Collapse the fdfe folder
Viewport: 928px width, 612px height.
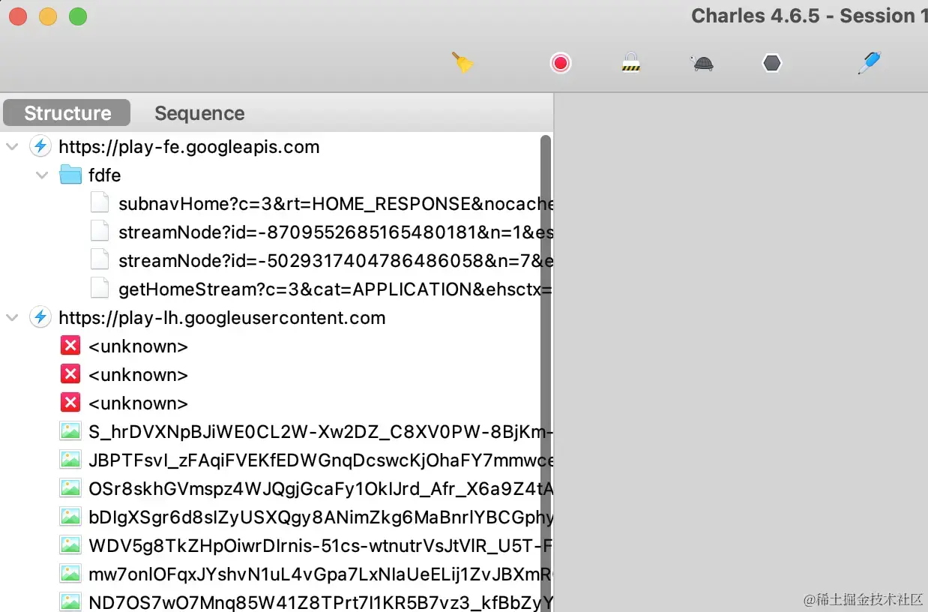pos(42,175)
